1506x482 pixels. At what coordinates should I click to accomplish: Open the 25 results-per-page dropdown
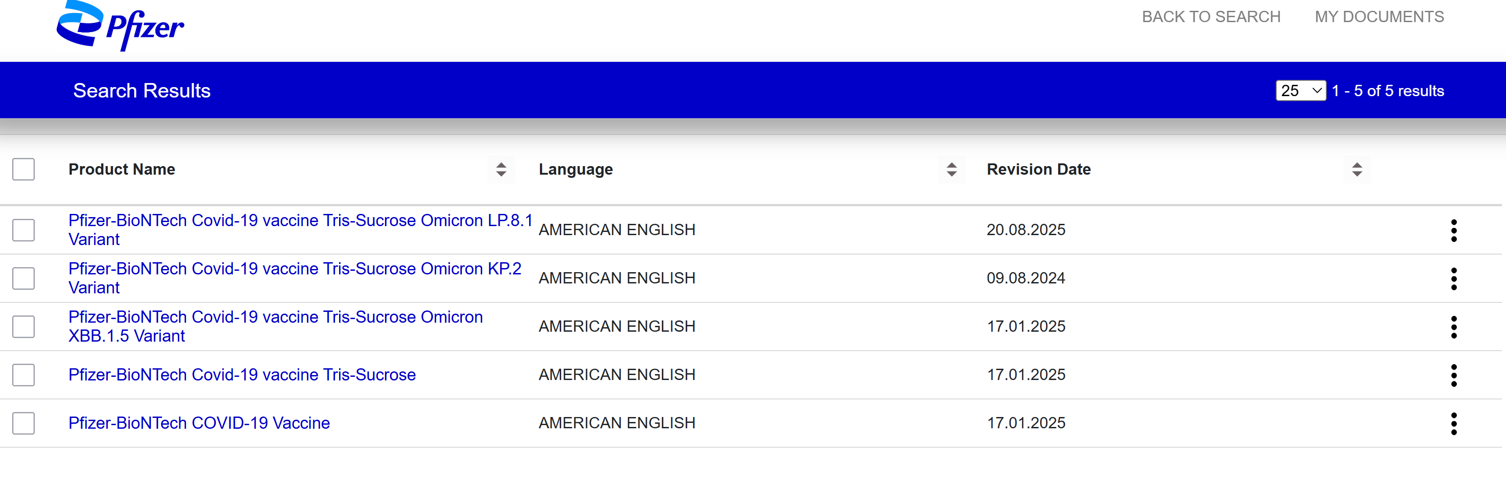point(1301,91)
